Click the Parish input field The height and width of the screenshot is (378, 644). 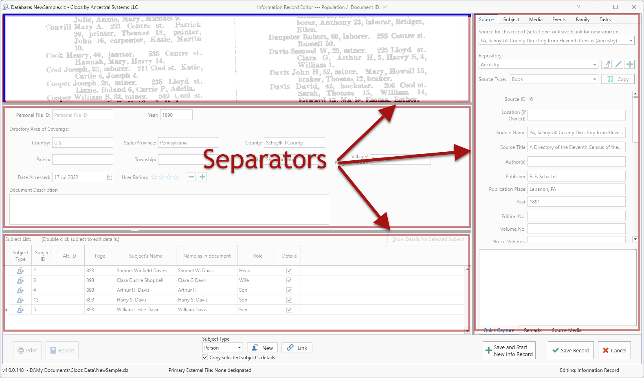(x=83, y=160)
